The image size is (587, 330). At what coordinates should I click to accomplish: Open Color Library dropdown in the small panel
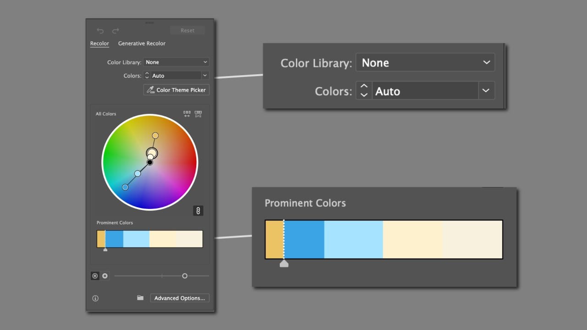176,62
